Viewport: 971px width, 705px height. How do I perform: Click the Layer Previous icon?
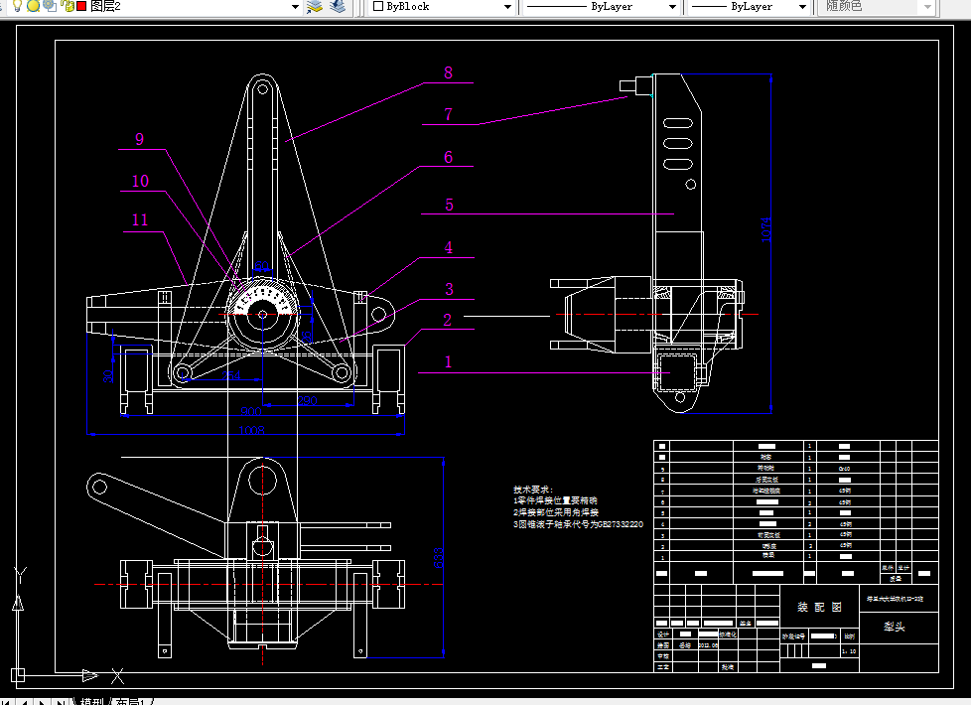(338, 7)
